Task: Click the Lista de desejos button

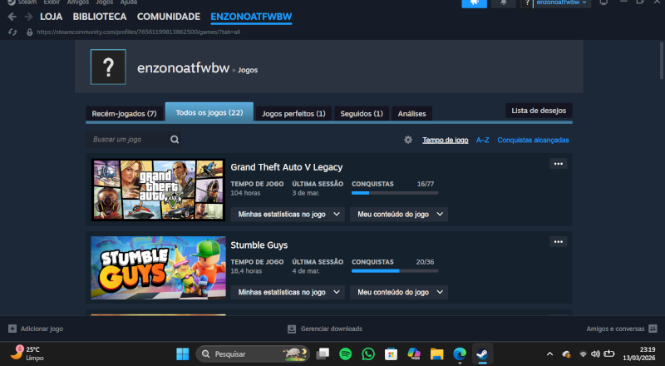Action: 539,111
